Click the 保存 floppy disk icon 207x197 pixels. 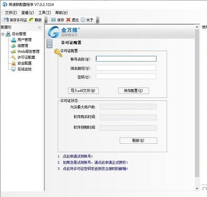(x=53, y=19)
